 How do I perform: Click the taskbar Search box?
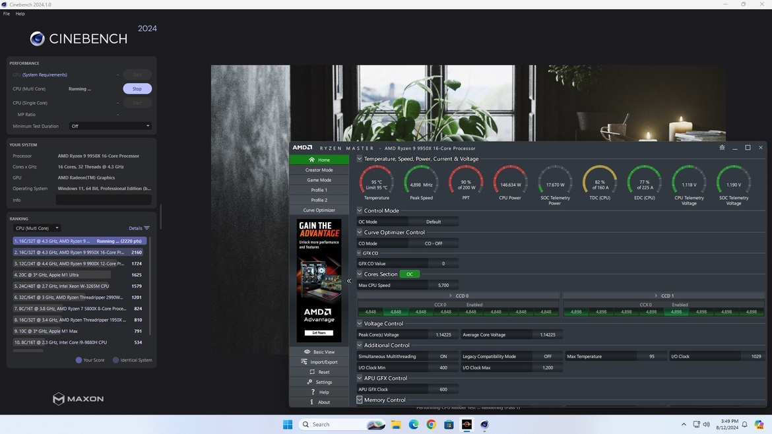pyautogui.click(x=342, y=424)
